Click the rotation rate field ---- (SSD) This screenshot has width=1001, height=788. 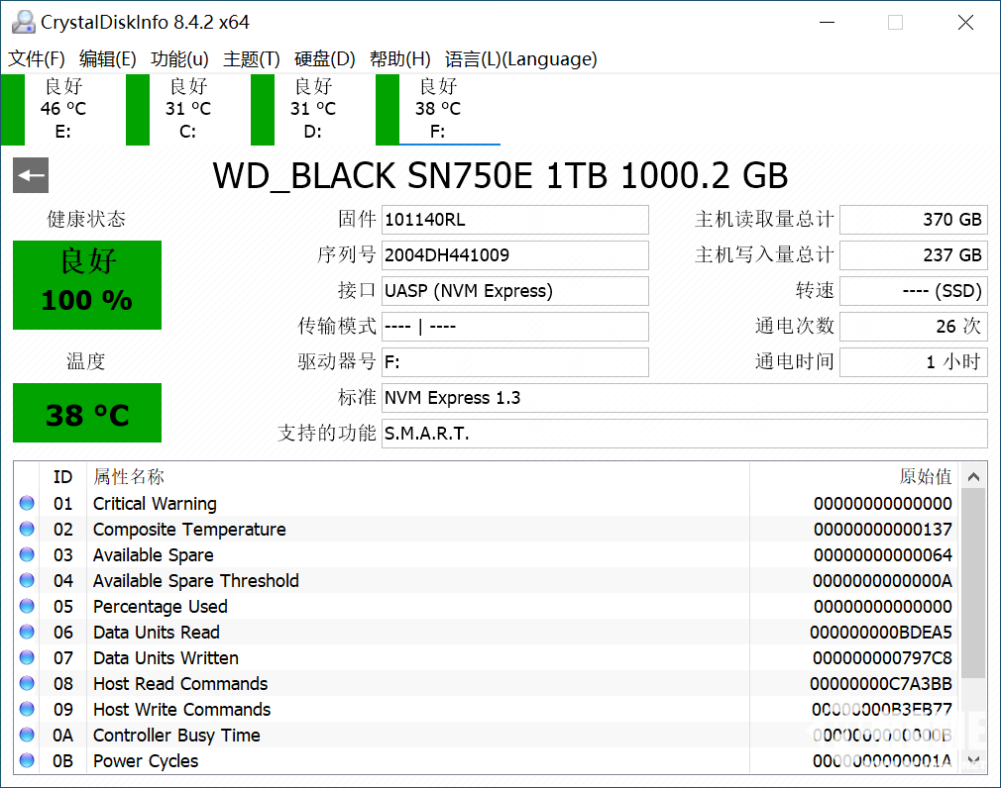914,291
